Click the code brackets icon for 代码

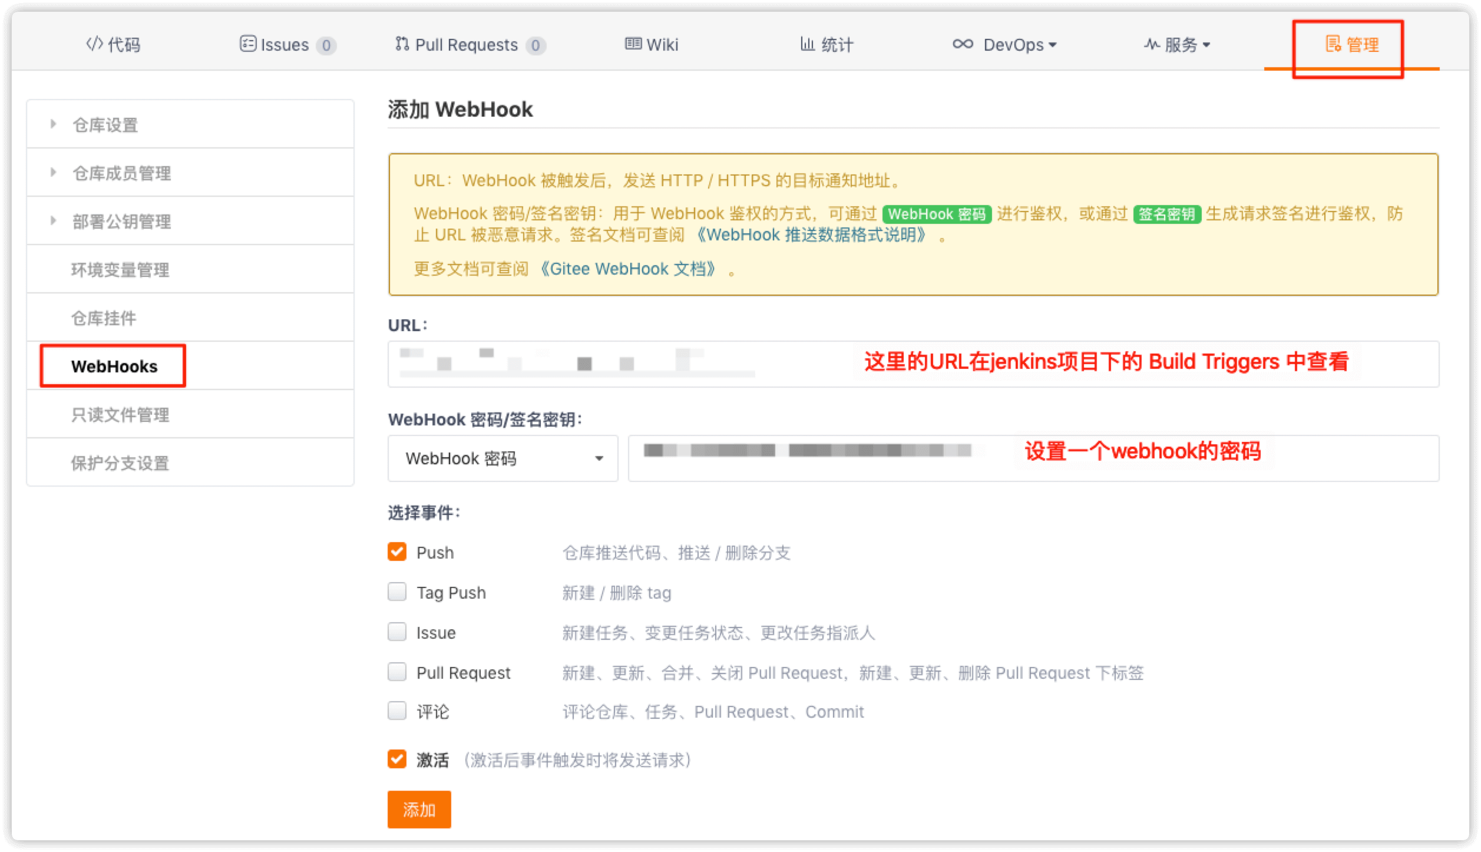(94, 44)
